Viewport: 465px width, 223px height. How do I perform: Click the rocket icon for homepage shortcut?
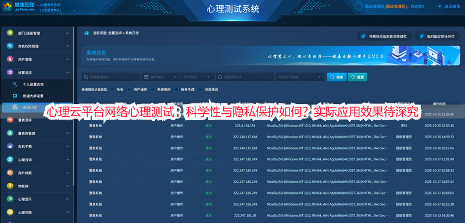363,36
